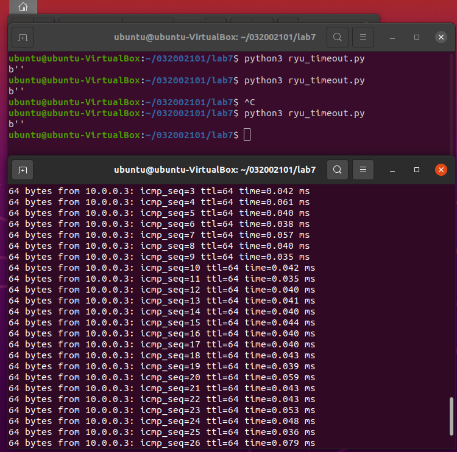Maximize the bottom terminal window

tap(417, 170)
